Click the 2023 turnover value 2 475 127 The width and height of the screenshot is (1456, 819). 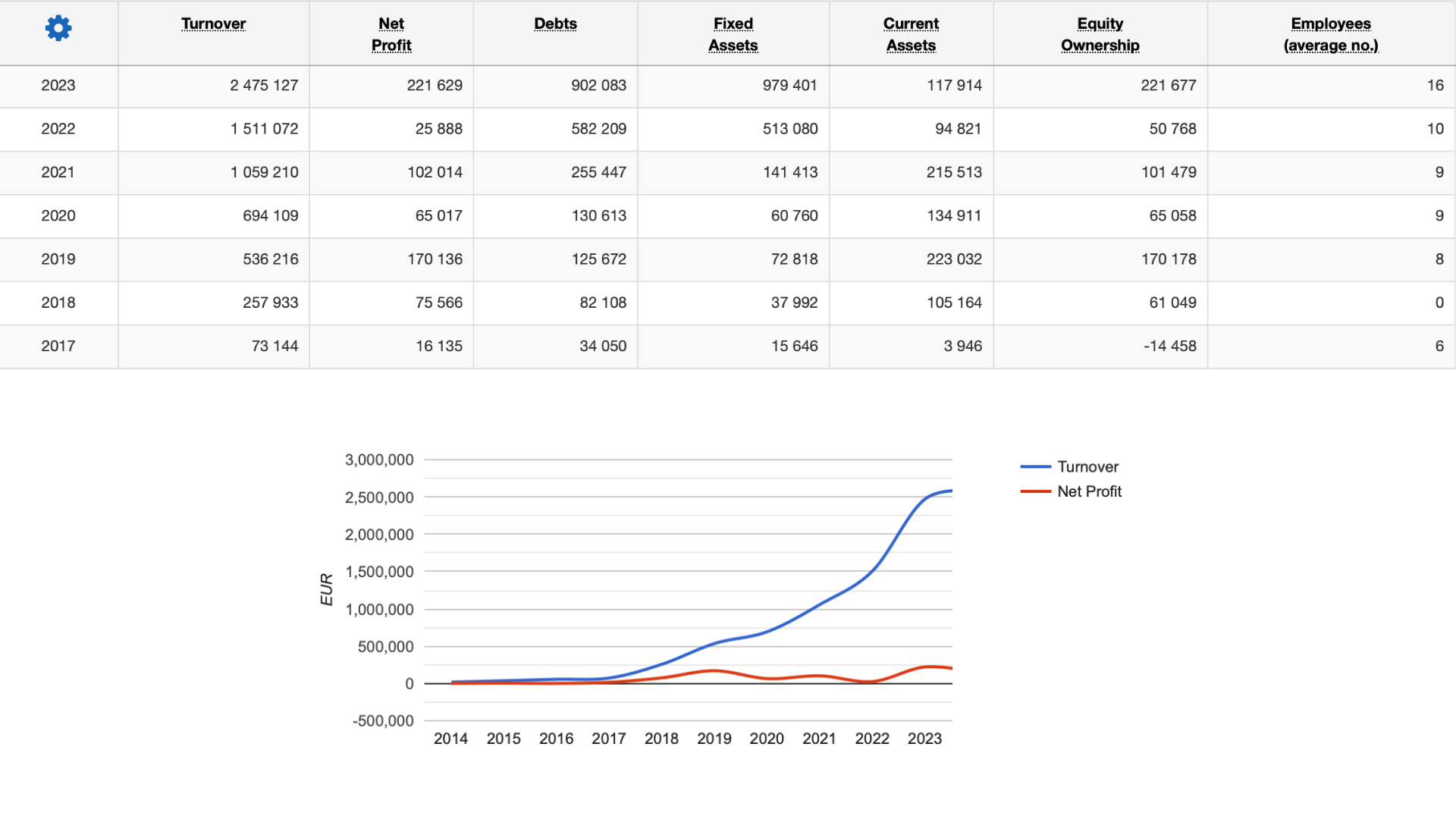coord(264,86)
